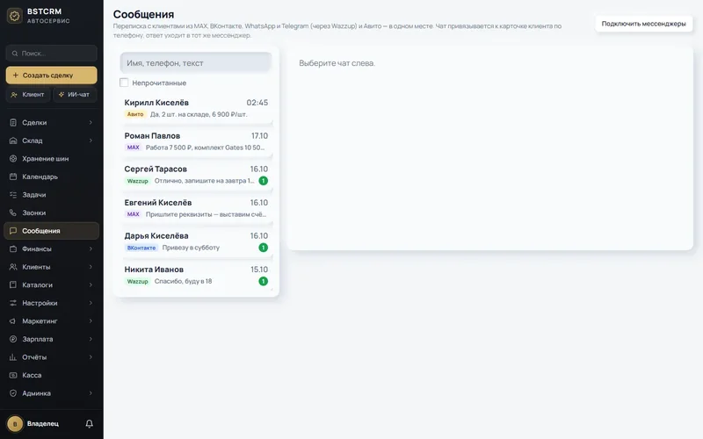Click the Финансы wallet icon
Image resolution: width=703 pixels, height=439 pixels.
[x=13, y=248]
